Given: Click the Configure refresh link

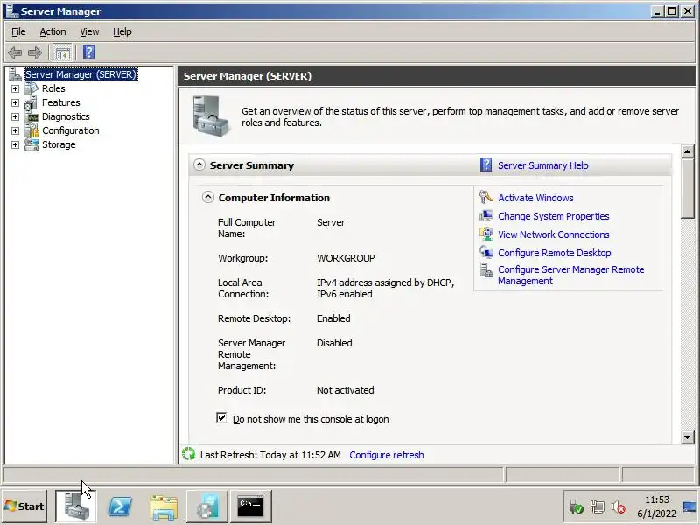Looking at the screenshot, I should [x=387, y=455].
